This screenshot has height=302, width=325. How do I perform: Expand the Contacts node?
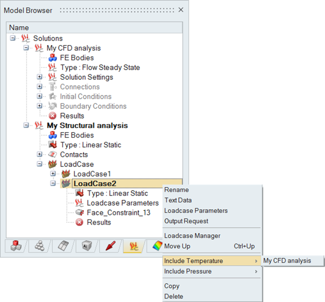[39, 154]
